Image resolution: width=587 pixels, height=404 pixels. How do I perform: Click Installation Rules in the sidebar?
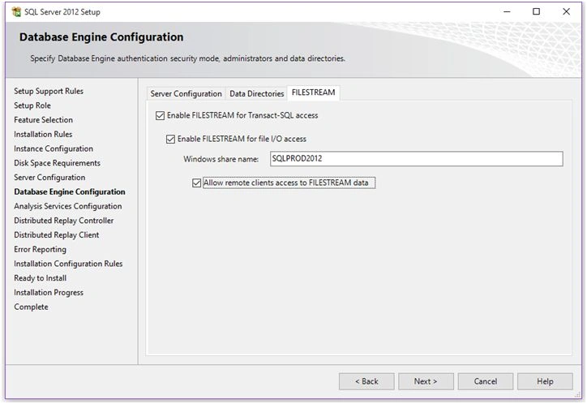pos(43,135)
